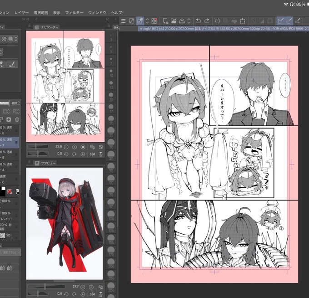309x298 pixels.
Task: Click the dotted-circle loading icon in command bar
Action: click(x=217, y=21)
